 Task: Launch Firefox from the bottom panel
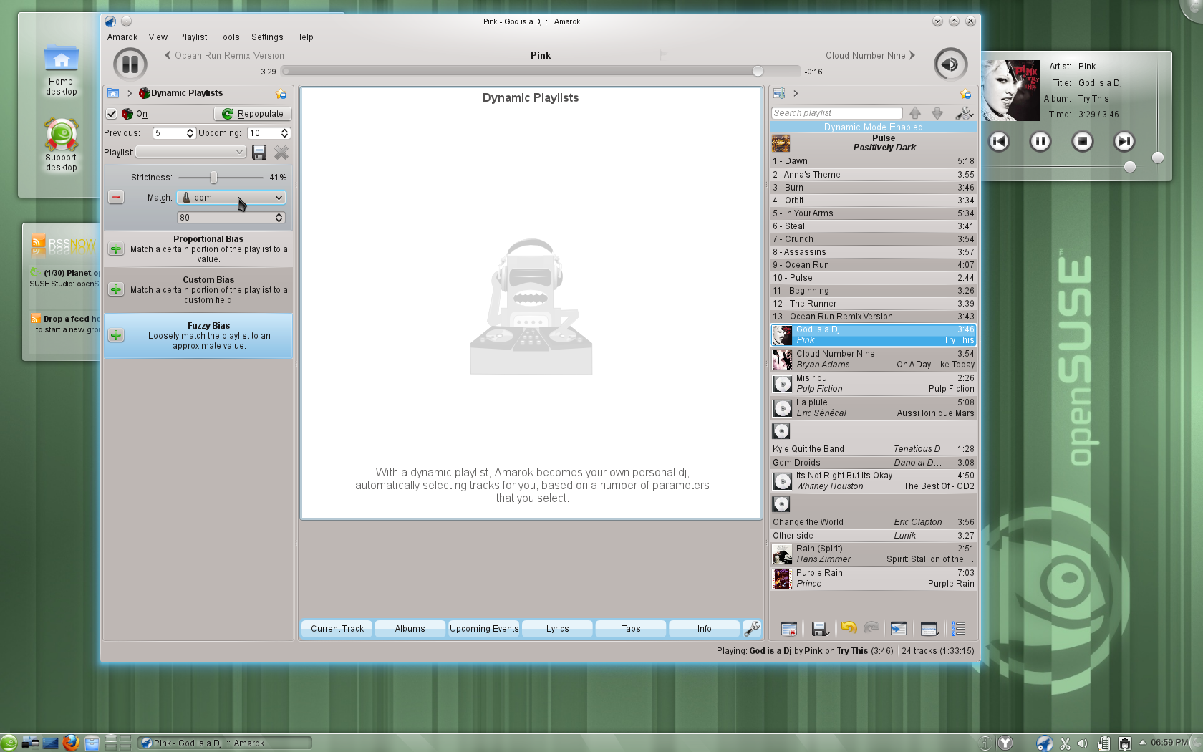coord(70,743)
